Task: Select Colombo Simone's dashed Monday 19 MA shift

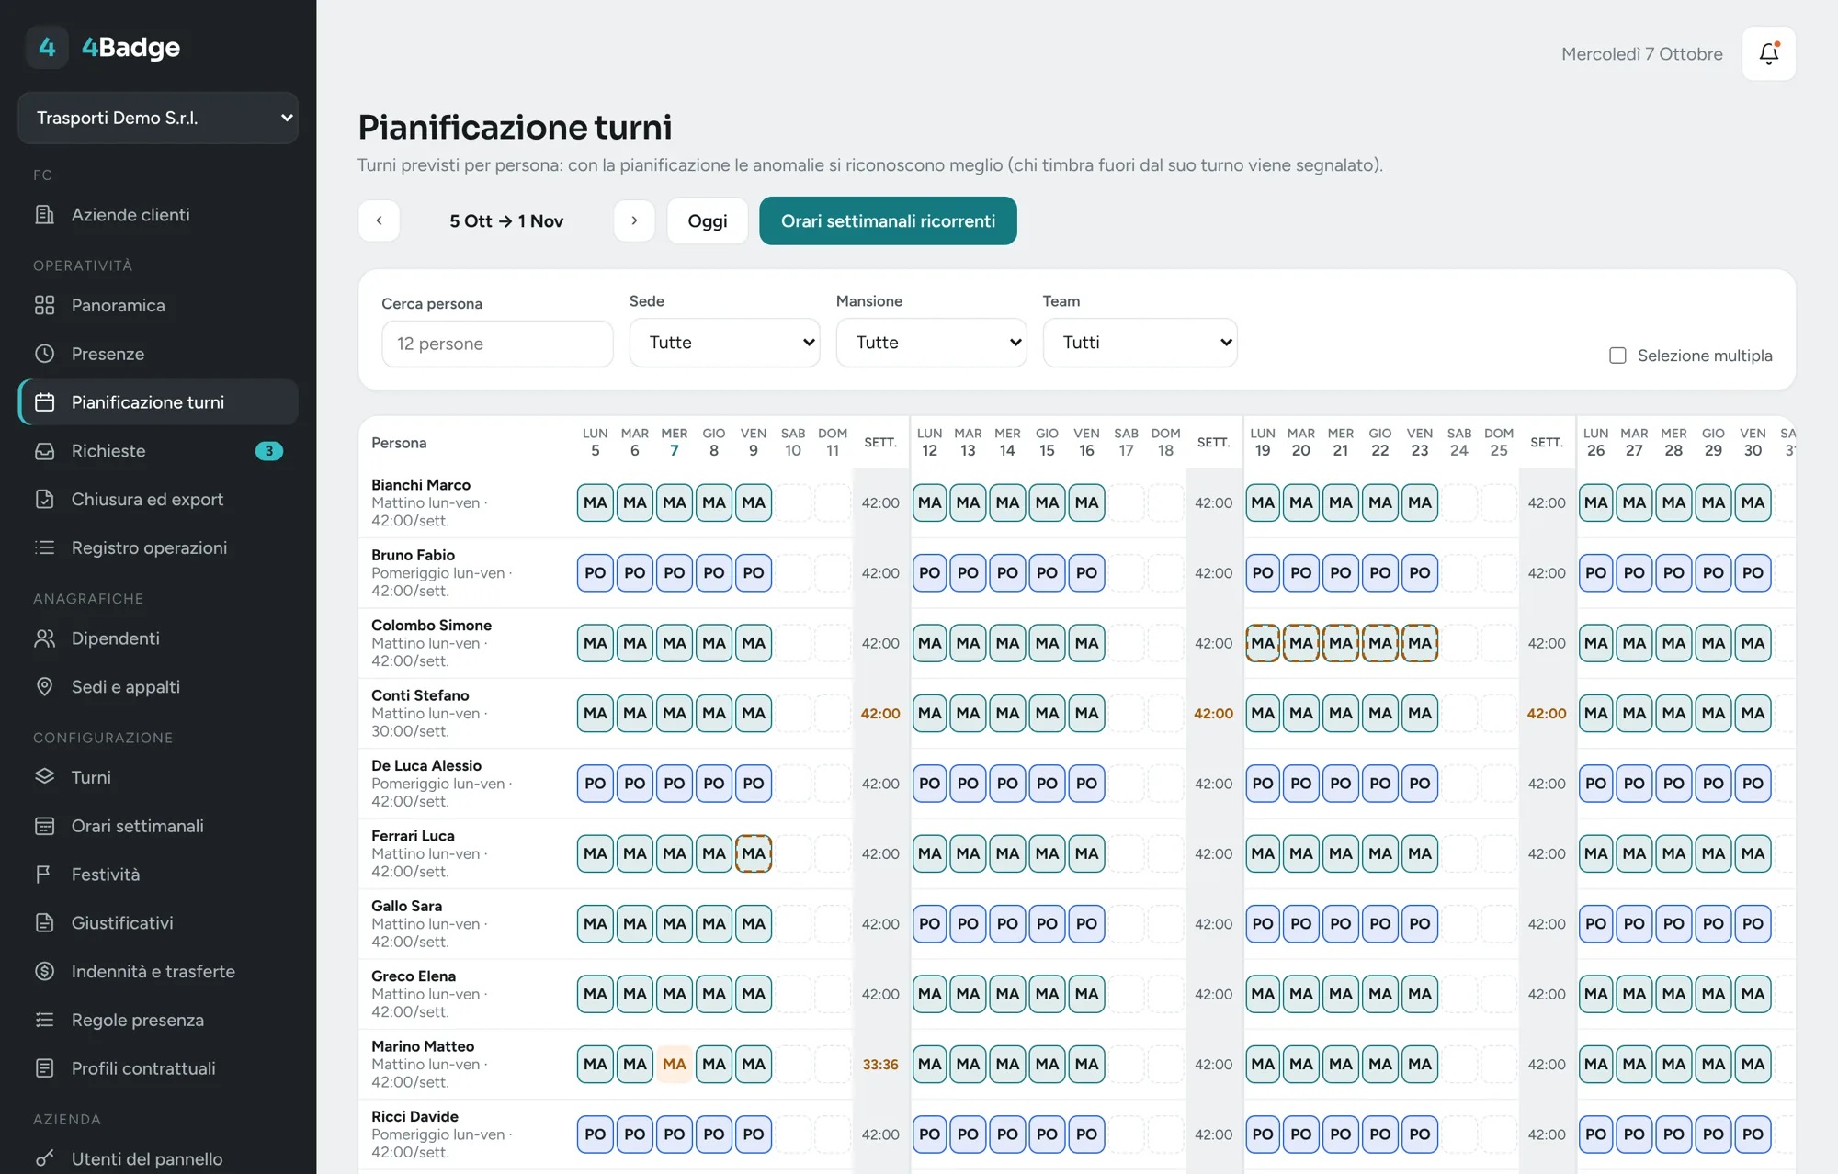Action: point(1263,643)
